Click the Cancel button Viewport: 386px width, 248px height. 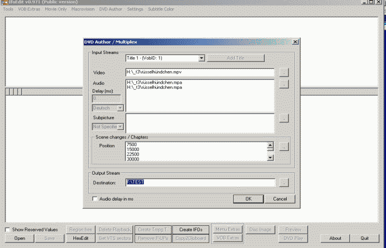point(280,198)
